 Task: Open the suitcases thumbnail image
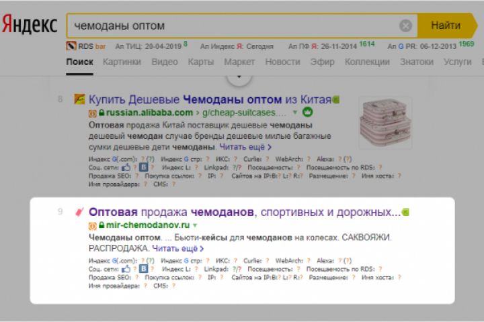coord(385,123)
